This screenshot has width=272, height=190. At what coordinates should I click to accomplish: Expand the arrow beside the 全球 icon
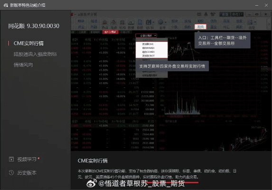[166, 22]
